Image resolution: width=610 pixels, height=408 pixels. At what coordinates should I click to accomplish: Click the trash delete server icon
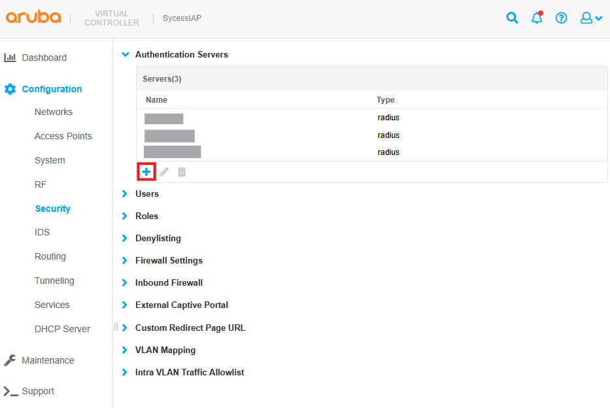click(182, 171)
